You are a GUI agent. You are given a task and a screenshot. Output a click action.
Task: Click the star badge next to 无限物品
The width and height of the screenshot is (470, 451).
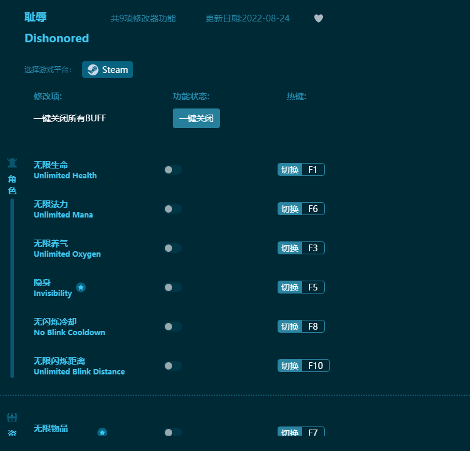(x=102, y=432)
